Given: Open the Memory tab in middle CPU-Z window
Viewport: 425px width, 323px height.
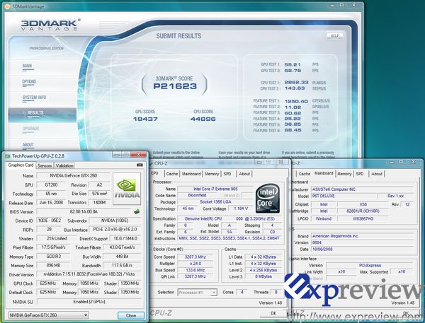Looking at the screenshot, I should click(212, 174).
